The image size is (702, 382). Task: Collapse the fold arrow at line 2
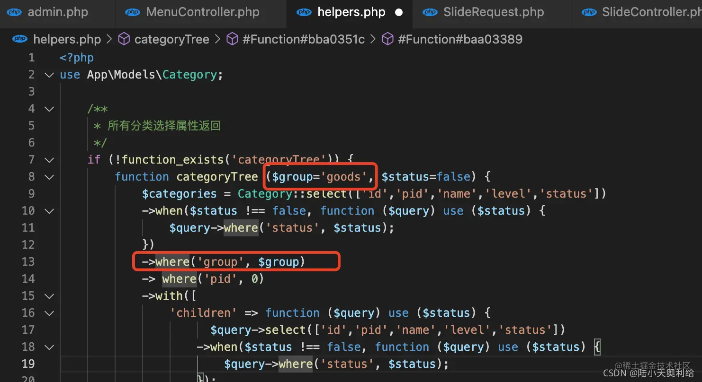[49, 75]
